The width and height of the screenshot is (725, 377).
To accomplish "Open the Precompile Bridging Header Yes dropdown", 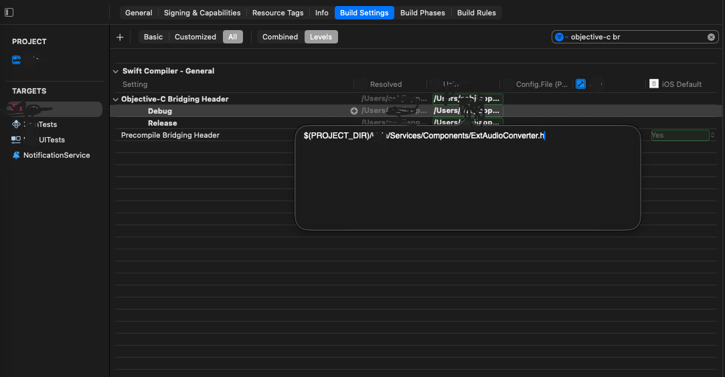I will tap(683, 135).
